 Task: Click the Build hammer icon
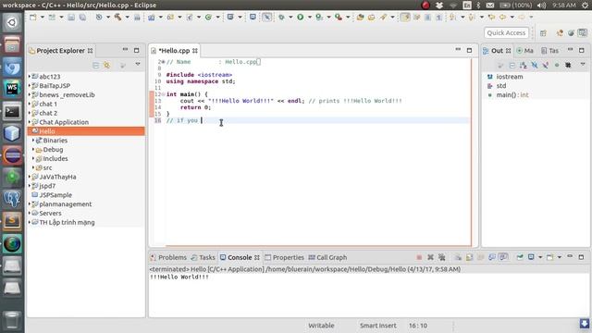(117, 17)
